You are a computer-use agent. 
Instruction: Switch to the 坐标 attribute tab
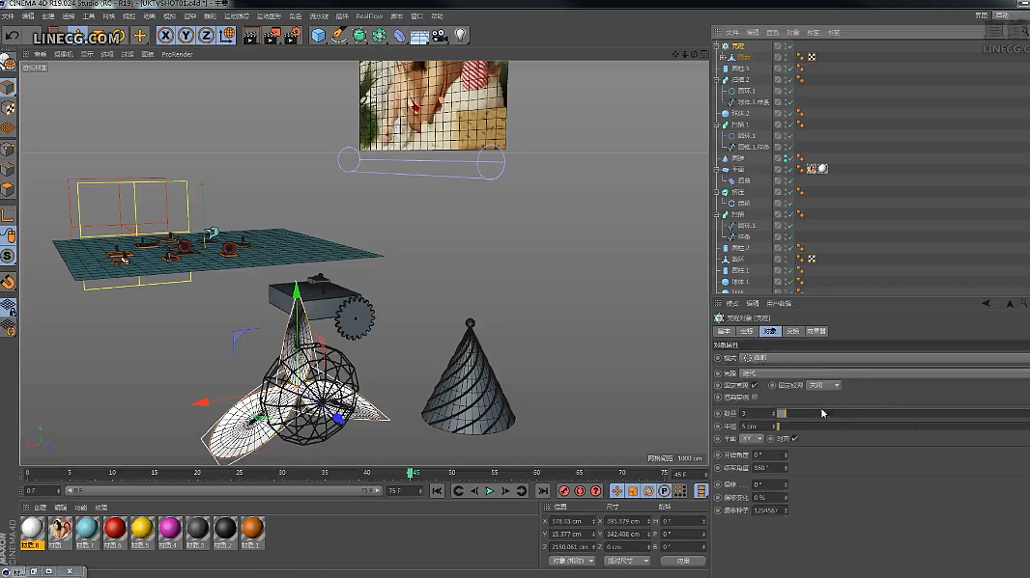coord(747,331)
